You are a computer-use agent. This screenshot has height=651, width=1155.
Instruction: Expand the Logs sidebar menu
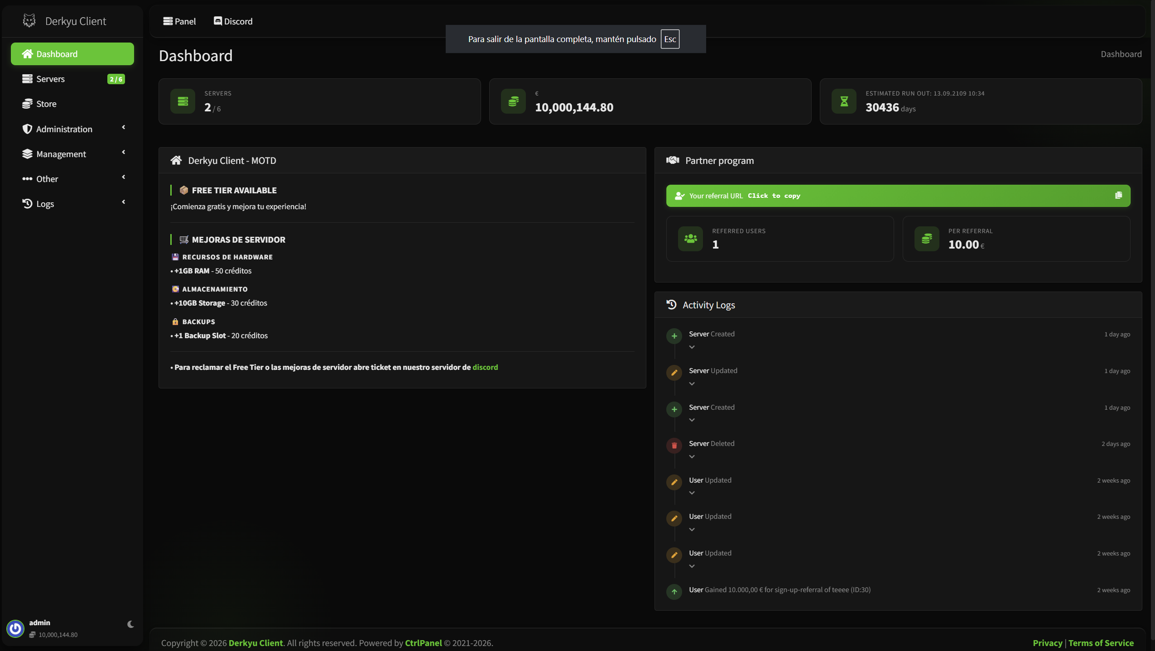pos(72,204)
